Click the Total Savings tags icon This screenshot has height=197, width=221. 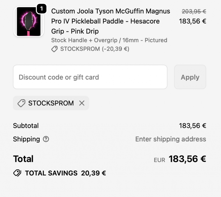(x=17, y=173)
